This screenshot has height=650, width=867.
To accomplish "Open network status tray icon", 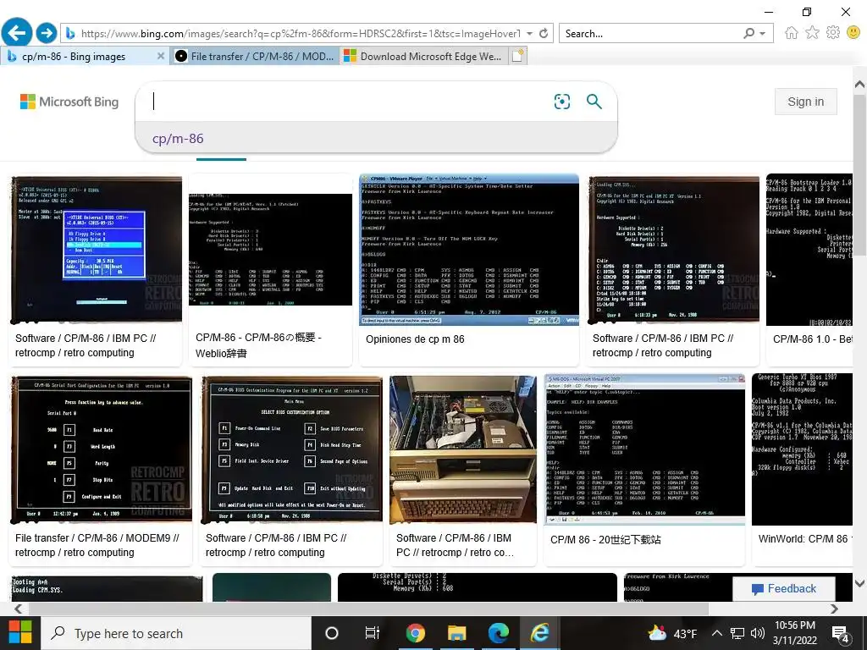I will point(737,633).
